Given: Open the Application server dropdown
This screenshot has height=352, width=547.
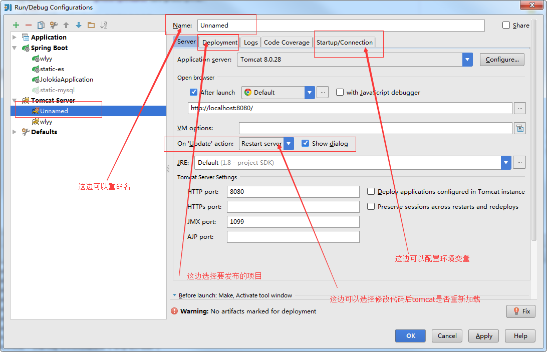Looking at the screenshot, I should pyautogui.click(x=467, y=60).
